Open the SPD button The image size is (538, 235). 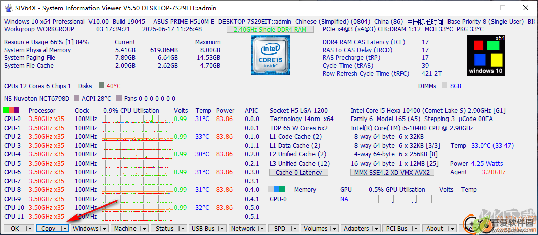tap(280, 228)
